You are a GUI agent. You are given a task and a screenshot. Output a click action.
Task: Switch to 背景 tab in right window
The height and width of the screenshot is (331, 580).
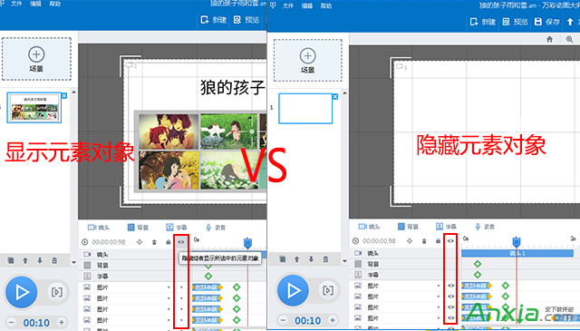tap(408, 226)
